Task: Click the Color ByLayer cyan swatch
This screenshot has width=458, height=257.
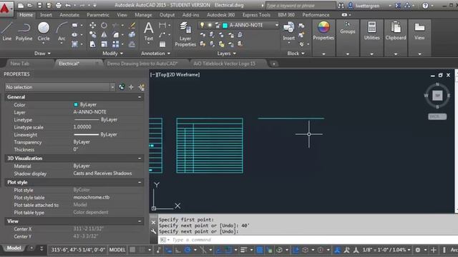Action: (76, 104)
